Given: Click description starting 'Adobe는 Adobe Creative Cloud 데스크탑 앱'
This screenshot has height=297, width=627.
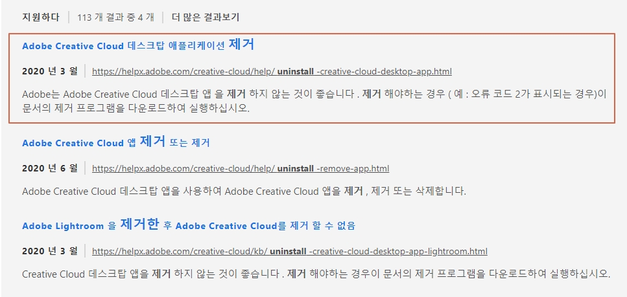Looking at the screenshot, I should (x=314, y=102).
